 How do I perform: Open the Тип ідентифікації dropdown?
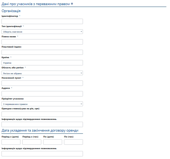[x=42, y=32]
